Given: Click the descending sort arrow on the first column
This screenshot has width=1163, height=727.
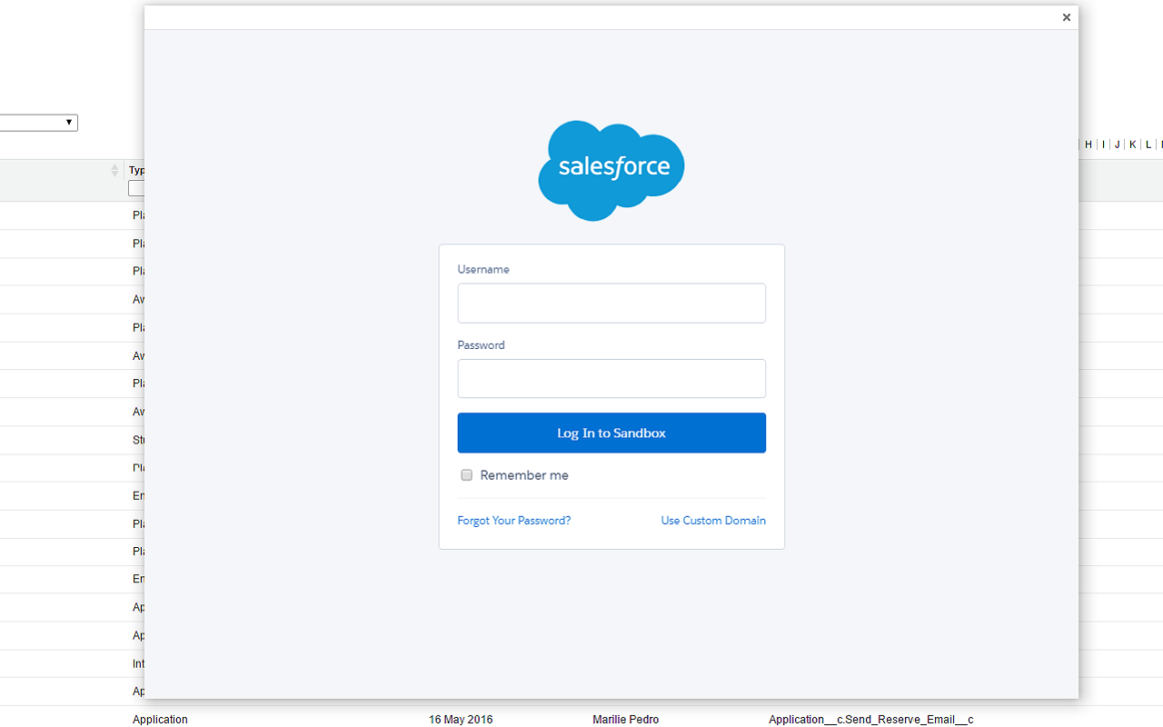Looking at the screenshot, I should coord(114,174).
